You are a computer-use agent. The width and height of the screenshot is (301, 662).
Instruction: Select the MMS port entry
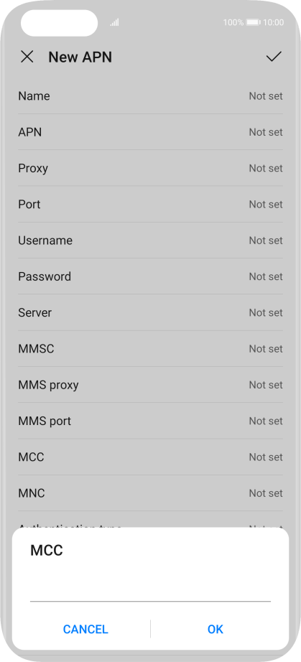150,421
